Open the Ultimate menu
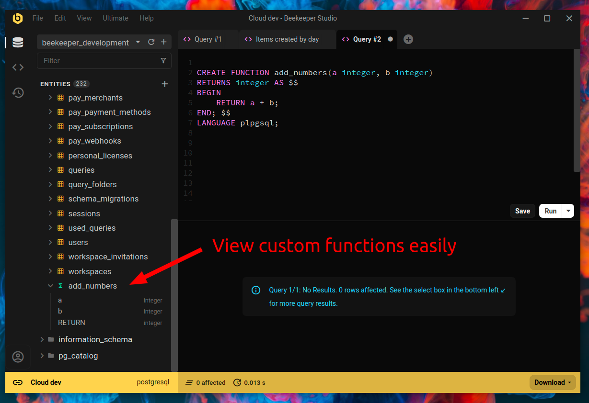The width and height of the screenshot is (589, 403). [115, 18]
